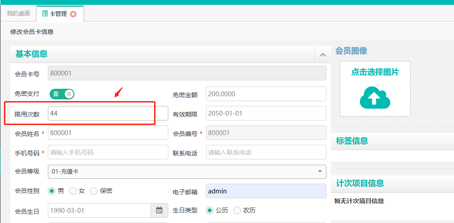Focus the 联系电话 input
This screenshot has width=454, height=223.
[x=266, y=152]
